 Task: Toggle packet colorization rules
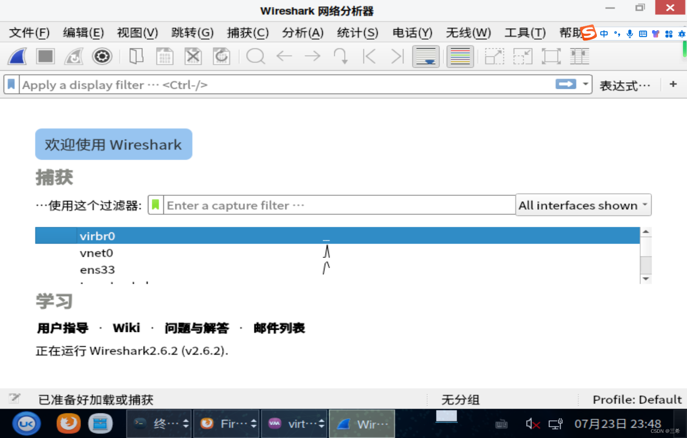click(460, 56)
